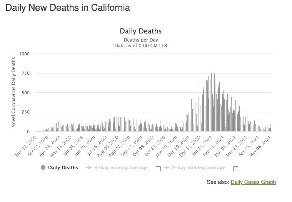Click the Daily Deaths chart title

(140, 31)
